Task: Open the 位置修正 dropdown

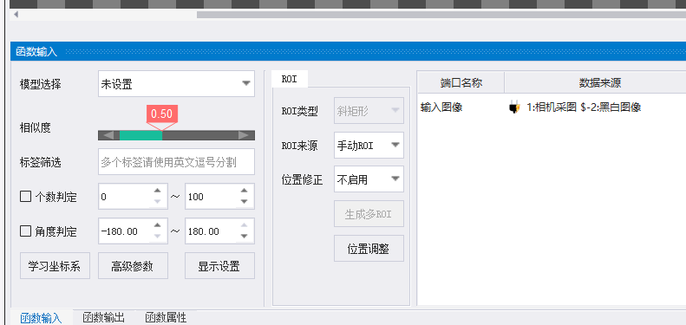Action: pos(395,179)
